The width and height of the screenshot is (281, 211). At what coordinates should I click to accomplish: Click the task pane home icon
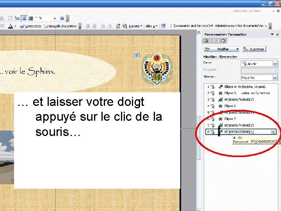(223, 41)
